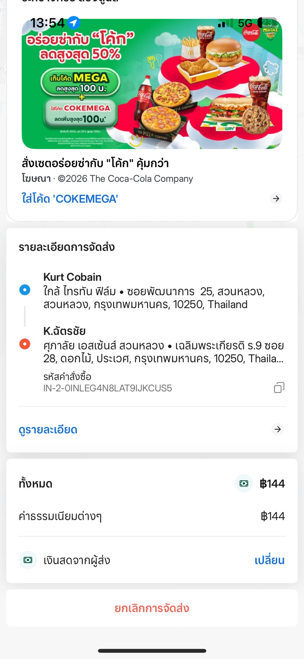
Task: Apply the ใส่โค้ด 'COKEMEGA' promo link
Action: tap(70, 199)
